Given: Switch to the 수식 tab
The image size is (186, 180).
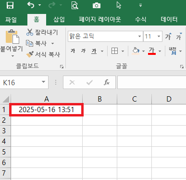Looking at the screenshot, I should [140, 20].
